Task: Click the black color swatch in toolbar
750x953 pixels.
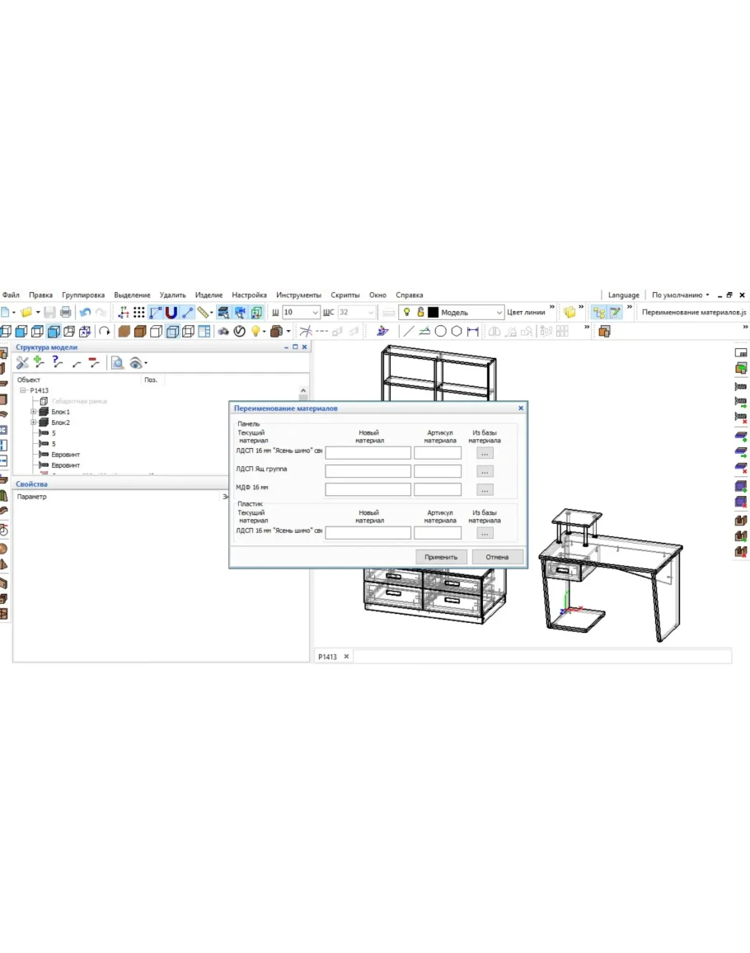Action: tap(433, 313)
